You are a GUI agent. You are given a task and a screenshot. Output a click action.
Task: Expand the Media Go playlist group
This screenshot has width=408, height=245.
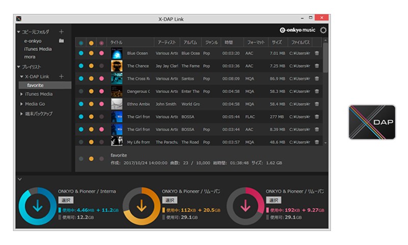(x=21, y=104)
